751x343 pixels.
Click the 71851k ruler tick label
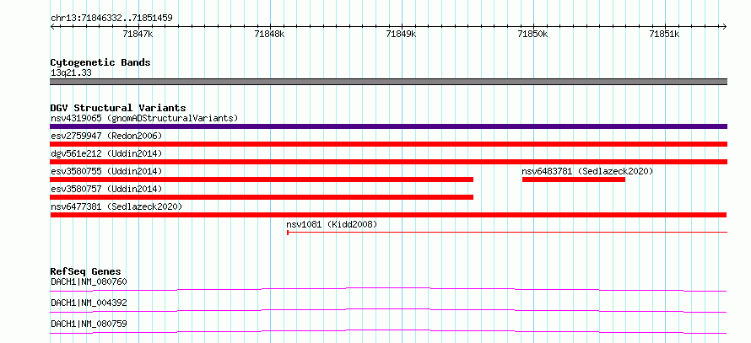[x=665, y=34]
